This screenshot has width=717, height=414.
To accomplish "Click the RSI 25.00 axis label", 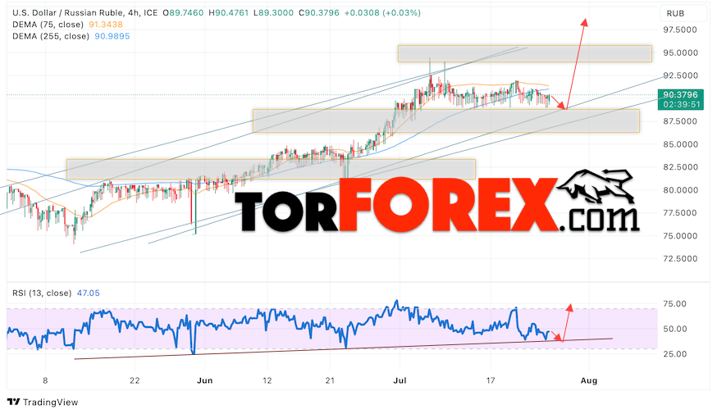I will (675, 354).
